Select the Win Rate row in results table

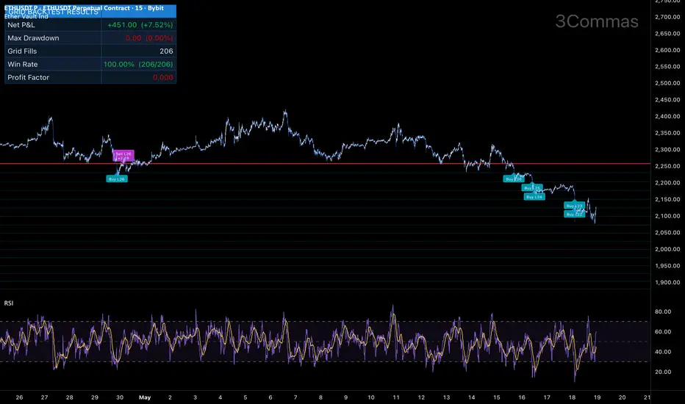(x=90, y=64)
